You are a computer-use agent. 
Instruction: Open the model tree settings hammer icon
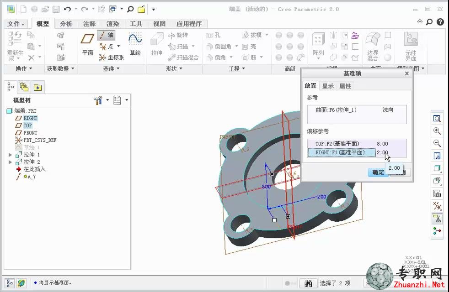98,100
